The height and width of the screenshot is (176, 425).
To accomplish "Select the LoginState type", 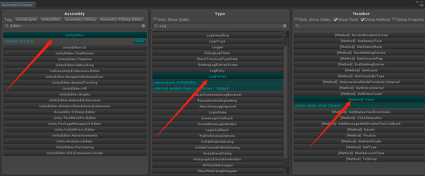I will point(218,112).
